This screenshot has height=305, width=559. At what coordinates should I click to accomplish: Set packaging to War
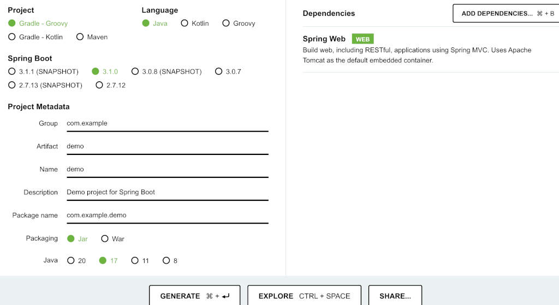112,239
